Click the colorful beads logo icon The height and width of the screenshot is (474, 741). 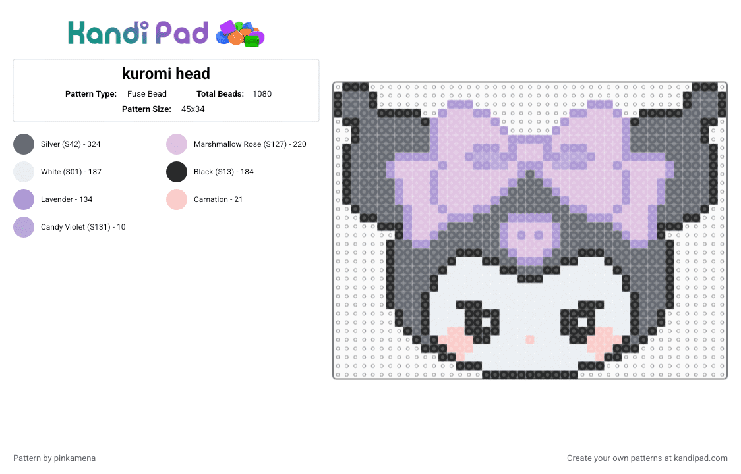click(x=240, y=34)
